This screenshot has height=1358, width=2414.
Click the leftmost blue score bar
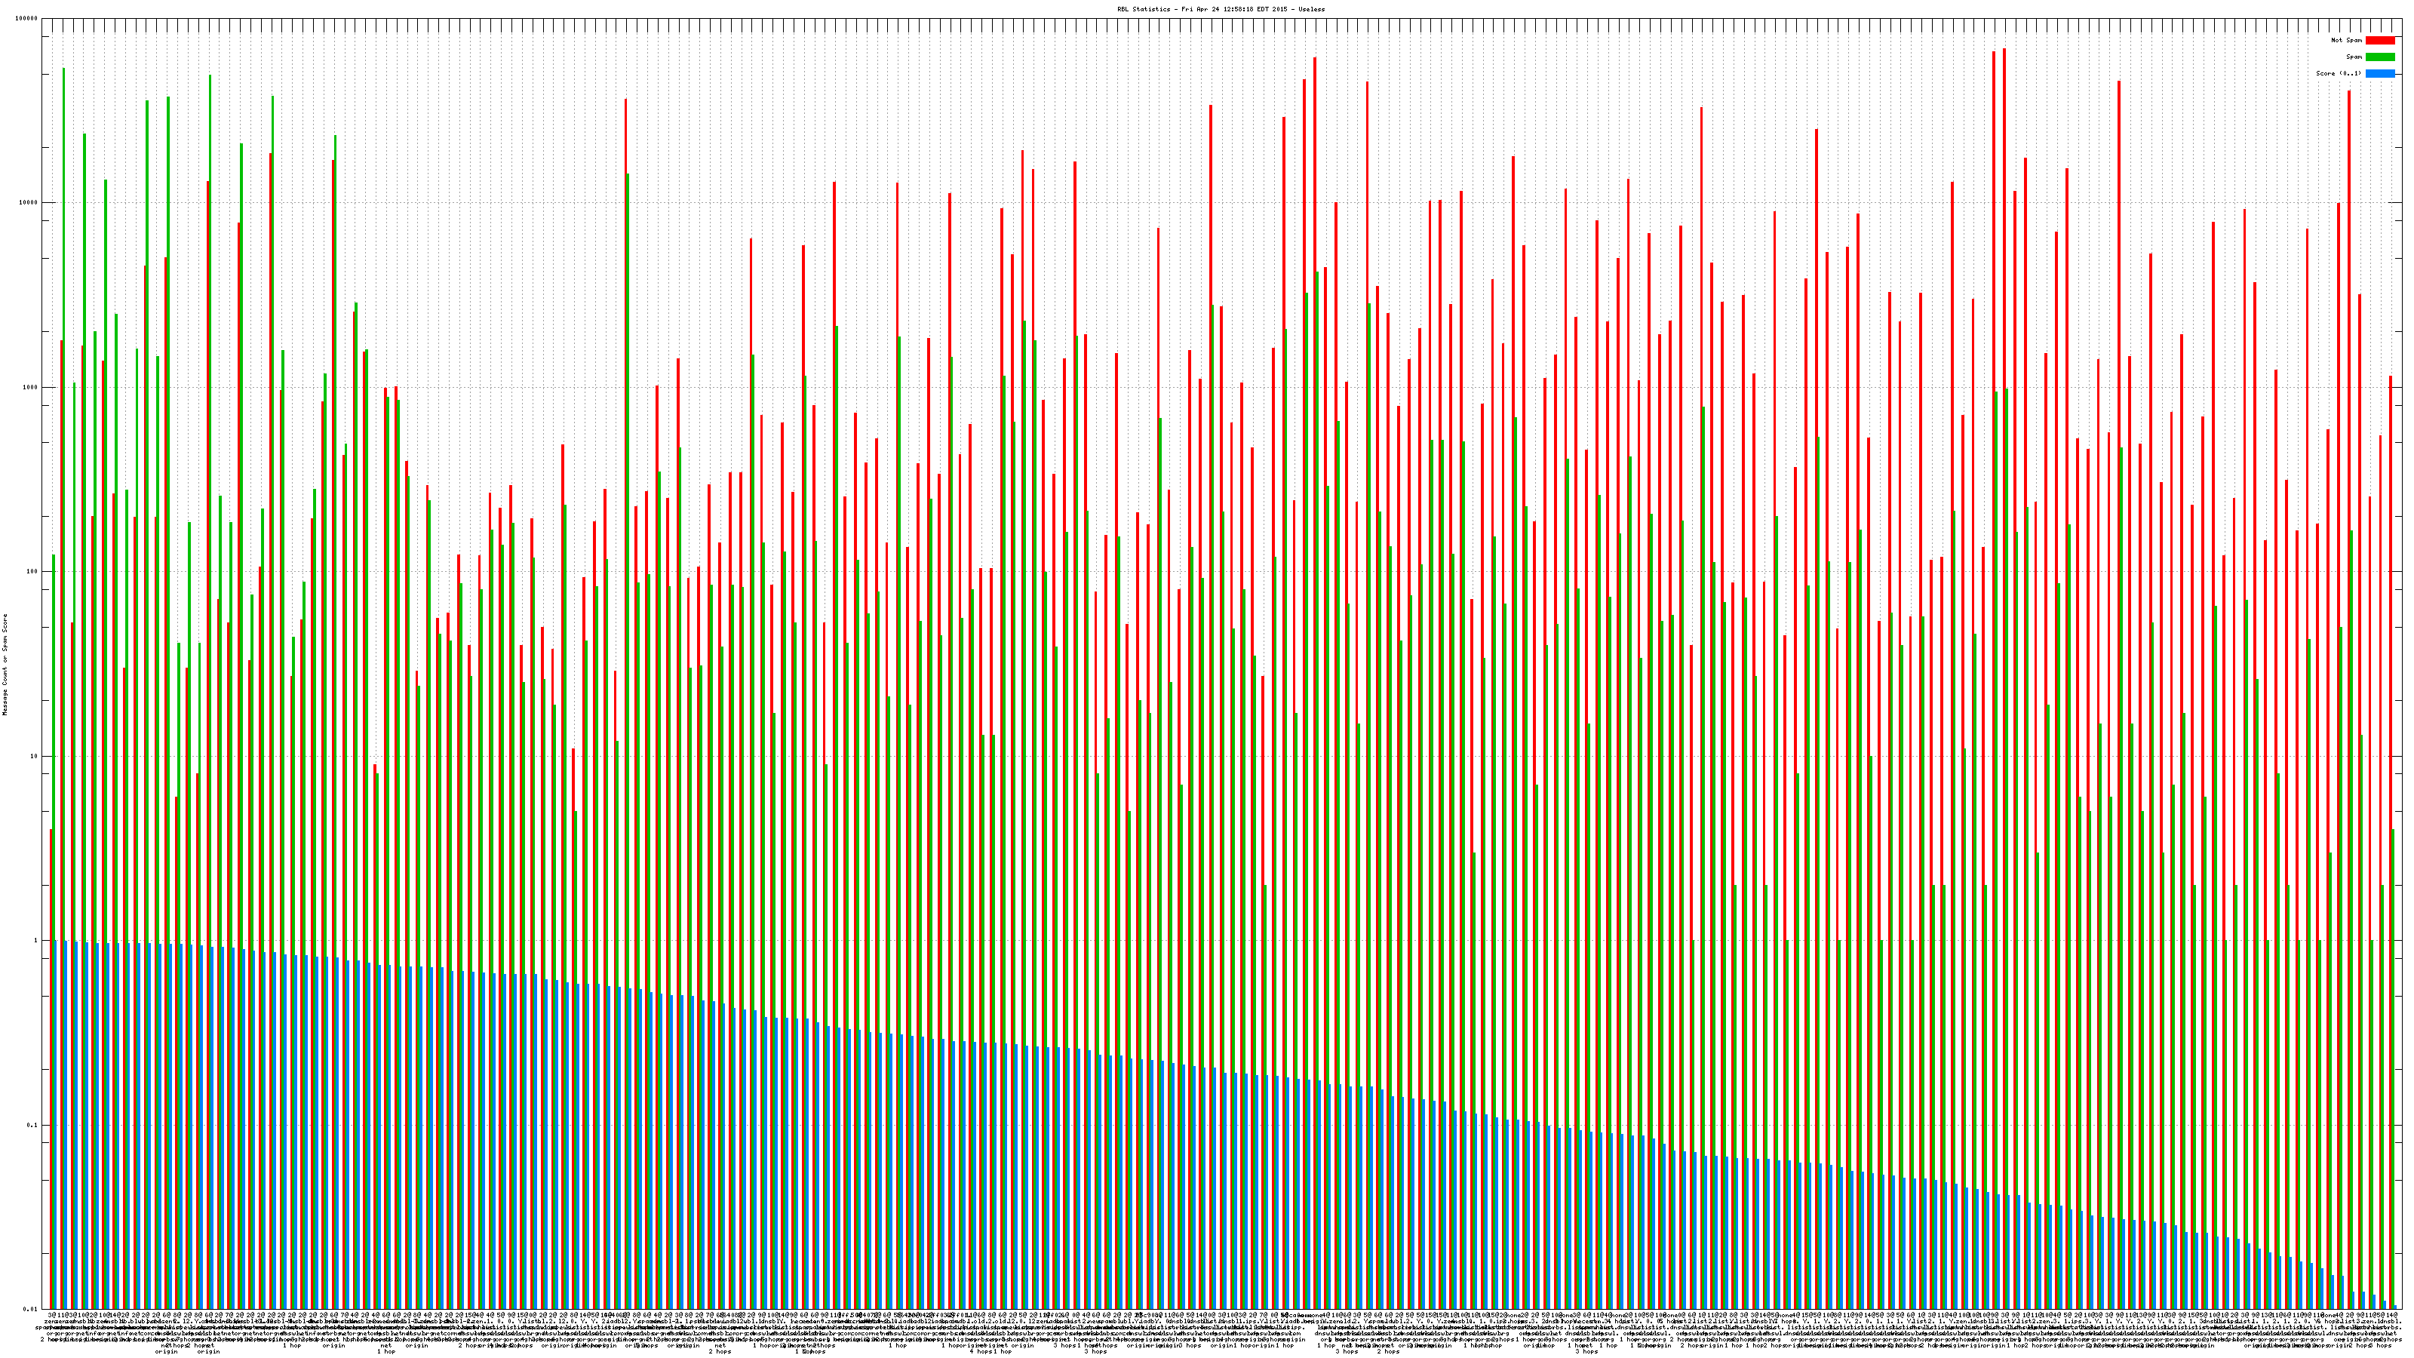click(57, 1125)
